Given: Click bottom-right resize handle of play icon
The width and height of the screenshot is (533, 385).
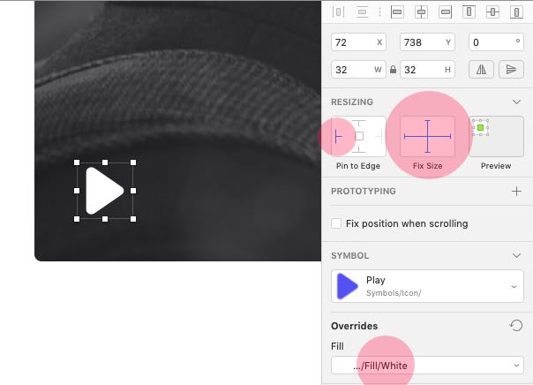Looking at the screenshot, I should pyautogui.click(x=133, y=219).
